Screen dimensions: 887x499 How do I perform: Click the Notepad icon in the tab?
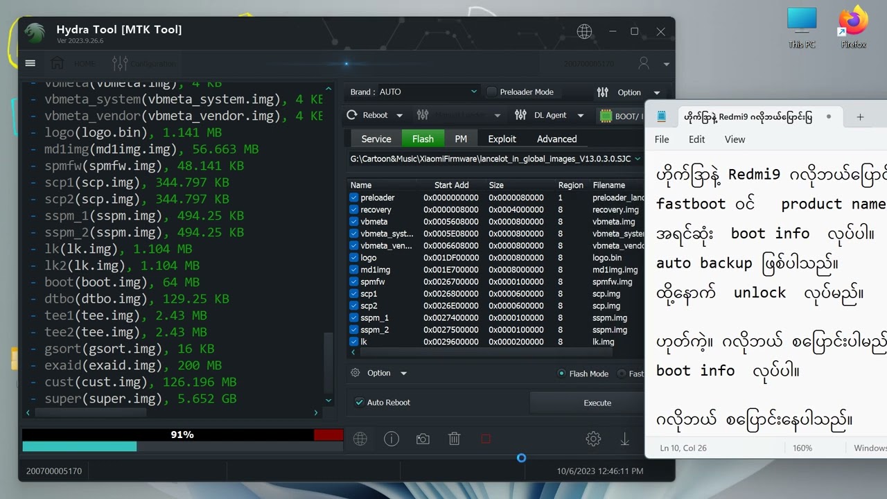(x=662, y=116)
